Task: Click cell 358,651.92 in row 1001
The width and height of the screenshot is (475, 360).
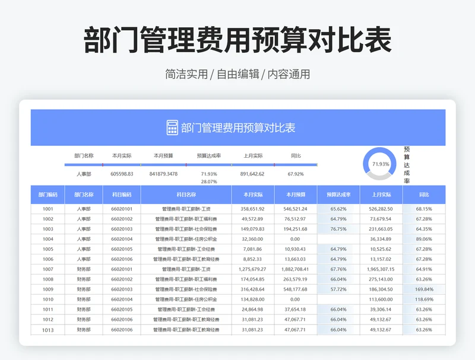Action: tap(253, 209)
